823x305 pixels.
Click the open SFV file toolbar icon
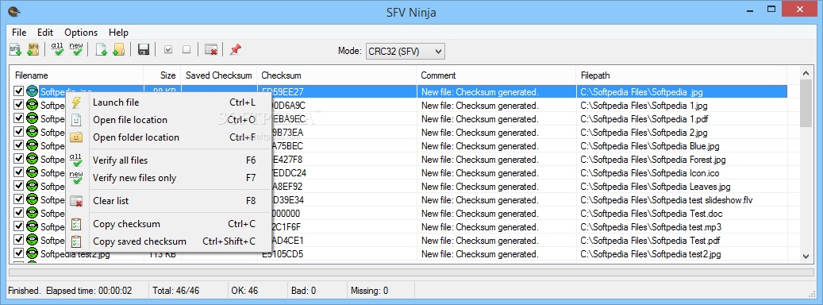pyautogui.click(x=15, y=50)
